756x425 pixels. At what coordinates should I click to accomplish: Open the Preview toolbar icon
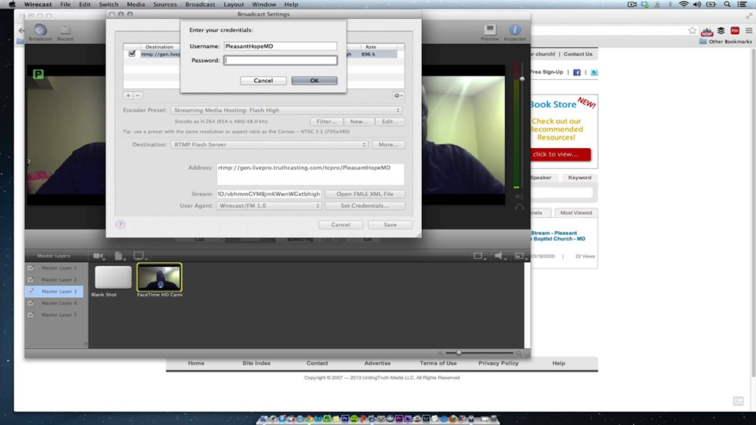[490, 33]
